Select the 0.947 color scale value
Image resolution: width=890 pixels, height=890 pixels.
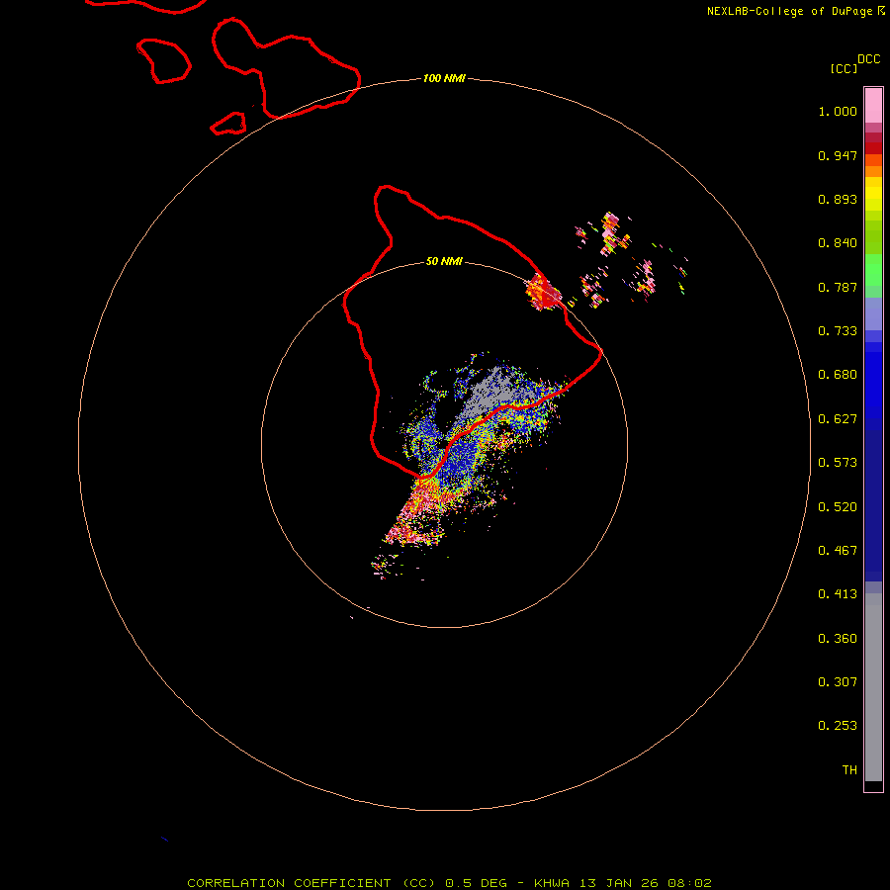pos(838,155)
